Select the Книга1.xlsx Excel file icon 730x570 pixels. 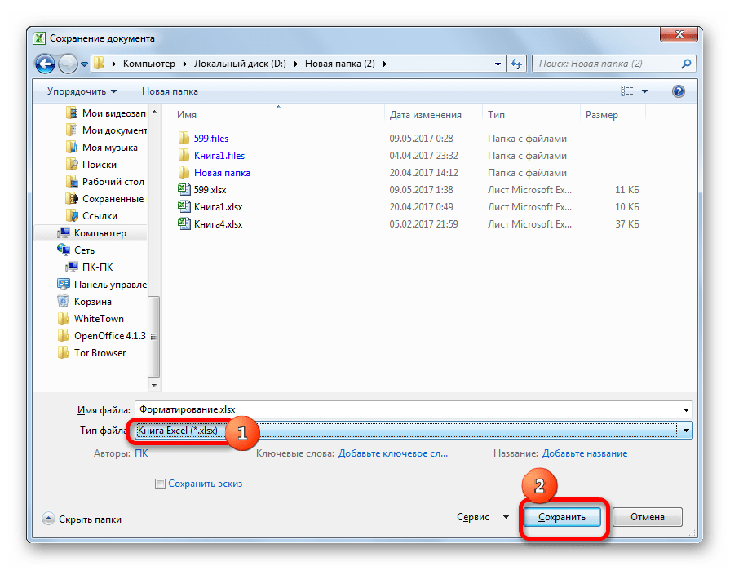pyautogui.click(x=184, y=206)
